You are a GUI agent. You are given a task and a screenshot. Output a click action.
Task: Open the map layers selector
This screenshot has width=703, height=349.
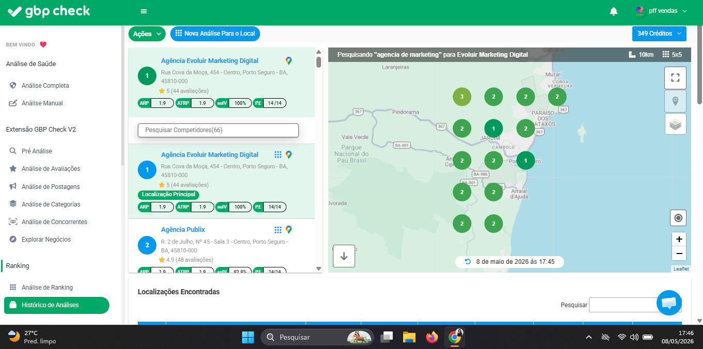675,124
